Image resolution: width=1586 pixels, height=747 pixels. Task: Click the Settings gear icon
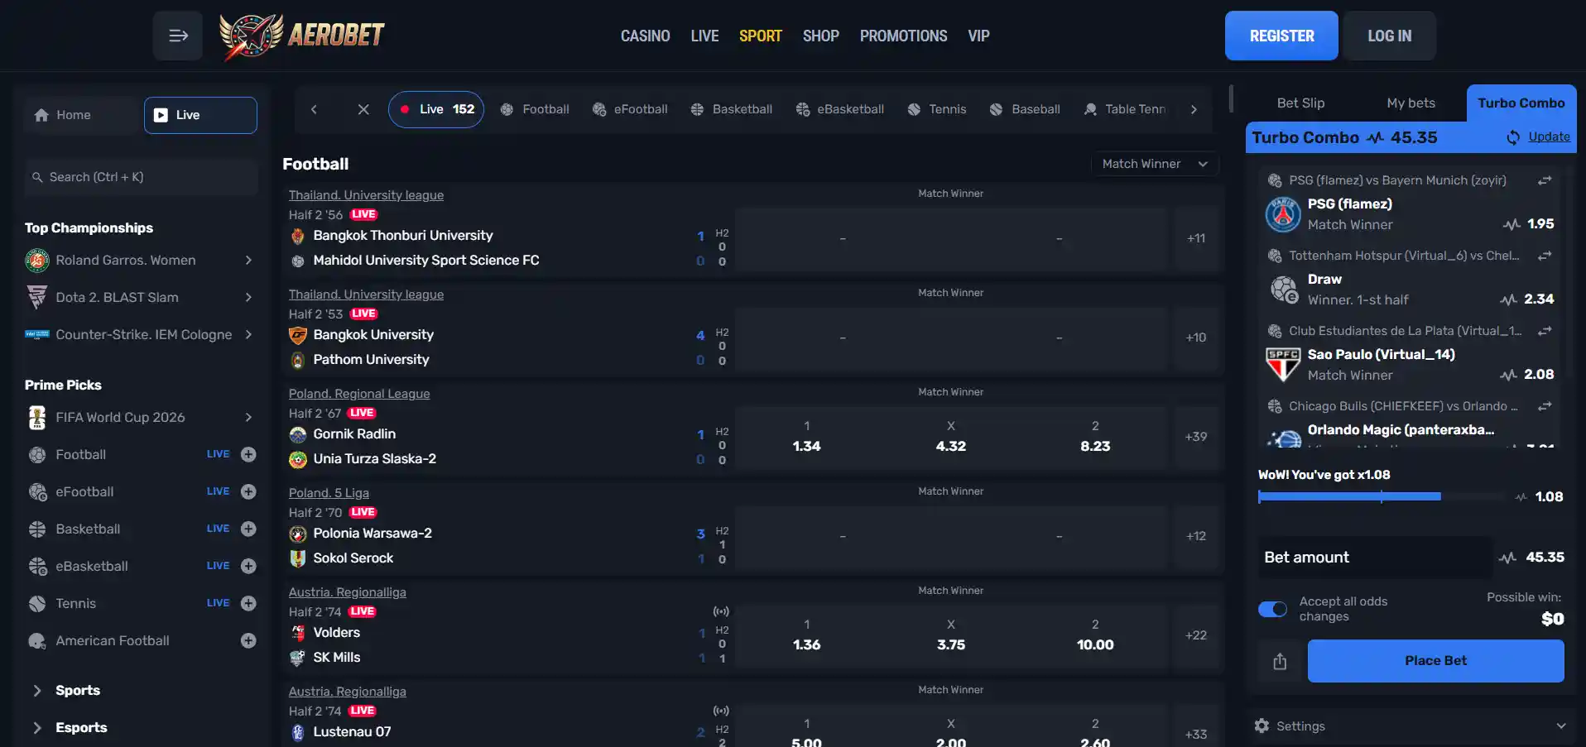[1262, 725]
